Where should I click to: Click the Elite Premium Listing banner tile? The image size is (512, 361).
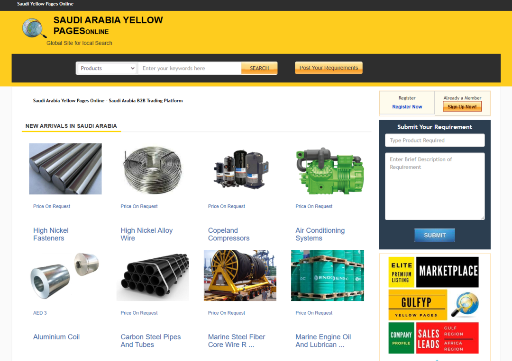(402, 273)
